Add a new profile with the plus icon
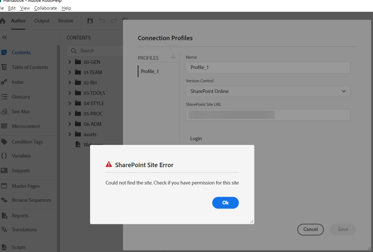The width and height of the screenshot is (373, 252). 173,58
